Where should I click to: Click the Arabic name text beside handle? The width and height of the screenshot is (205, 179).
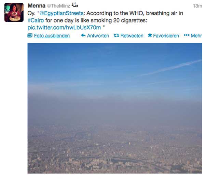click(x=75, y=5)
